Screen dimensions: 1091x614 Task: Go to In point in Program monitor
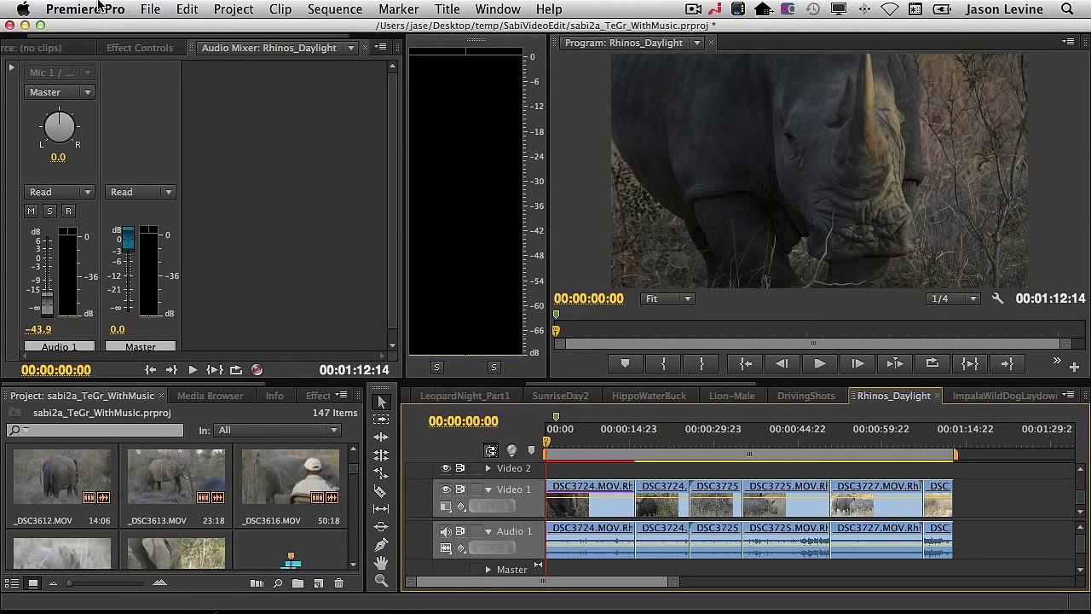click(x=745, y=363)
